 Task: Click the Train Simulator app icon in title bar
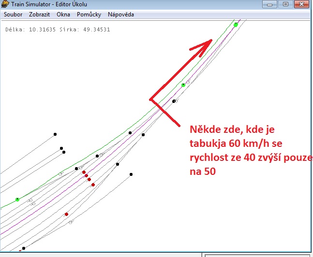pyautogui.click(x=5, y=4)
